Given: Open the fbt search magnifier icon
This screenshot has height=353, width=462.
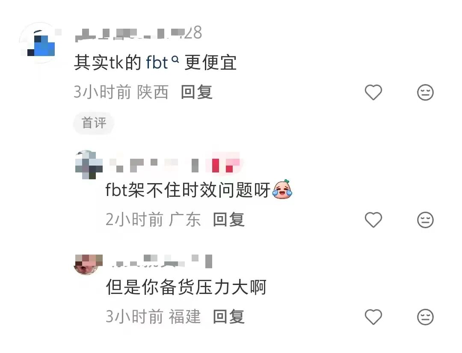Looking at the screenshot, I should click(175, 59).
